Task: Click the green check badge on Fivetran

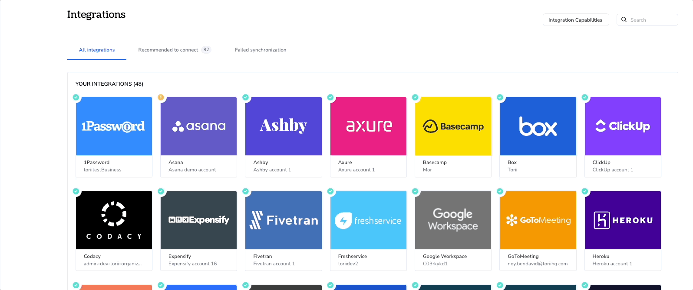Action: coord(246,191)
